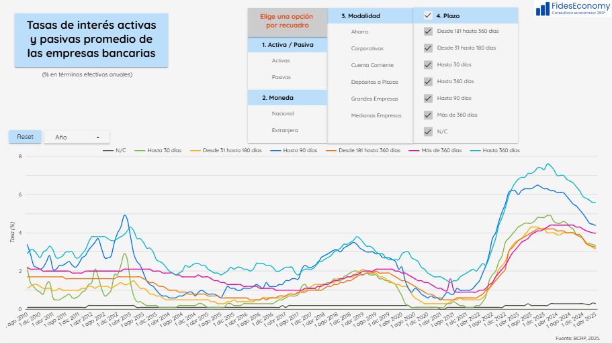Toggle the '4. Plazo' select-all checkbox
Screen dimensions: 612x344
point(428,15)
